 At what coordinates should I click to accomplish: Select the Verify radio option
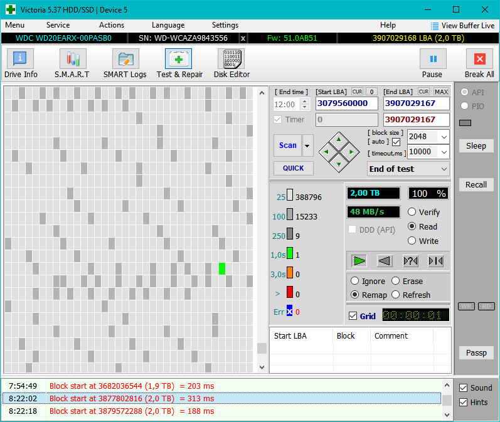pos(412,212)
